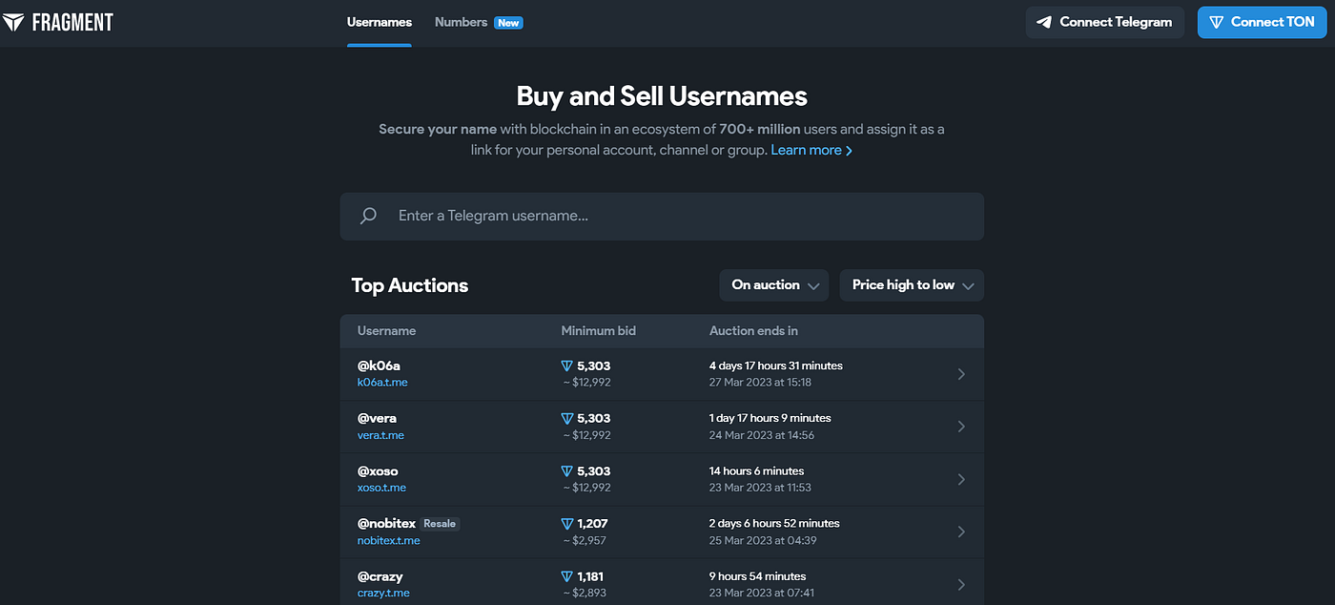
Task: Click the Connect TON button
Action: (x=1263, y=22)
